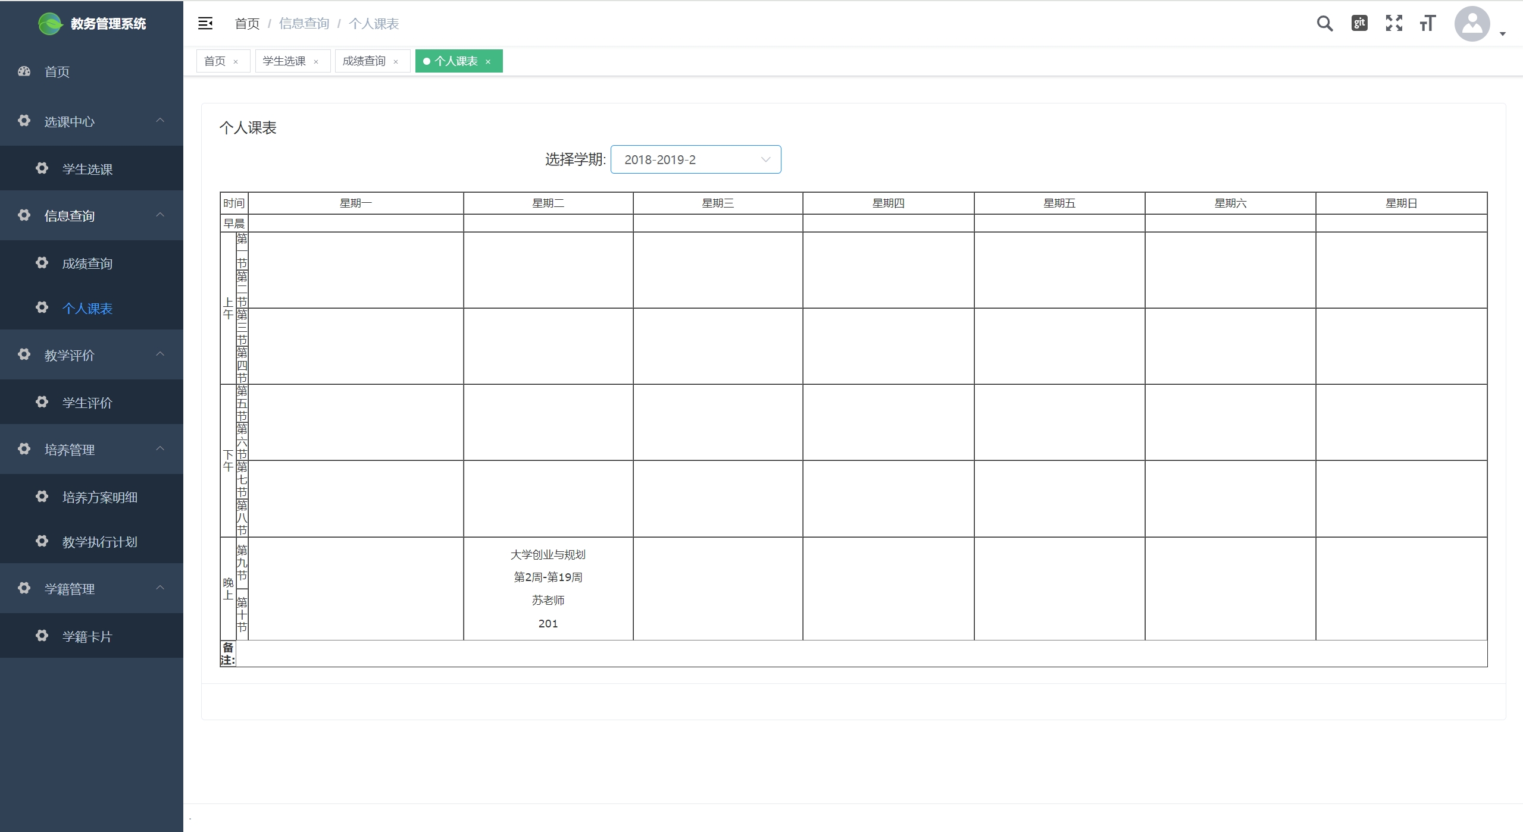Go to 教学执行计划 in sidebar

pos(99,542)
